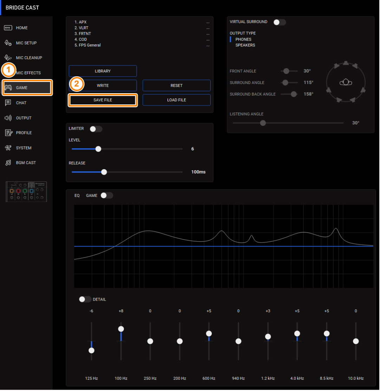This screenshot has height=391, width=380.
Task: Click SAVE FILE button
Action: [x=103, y=100]
